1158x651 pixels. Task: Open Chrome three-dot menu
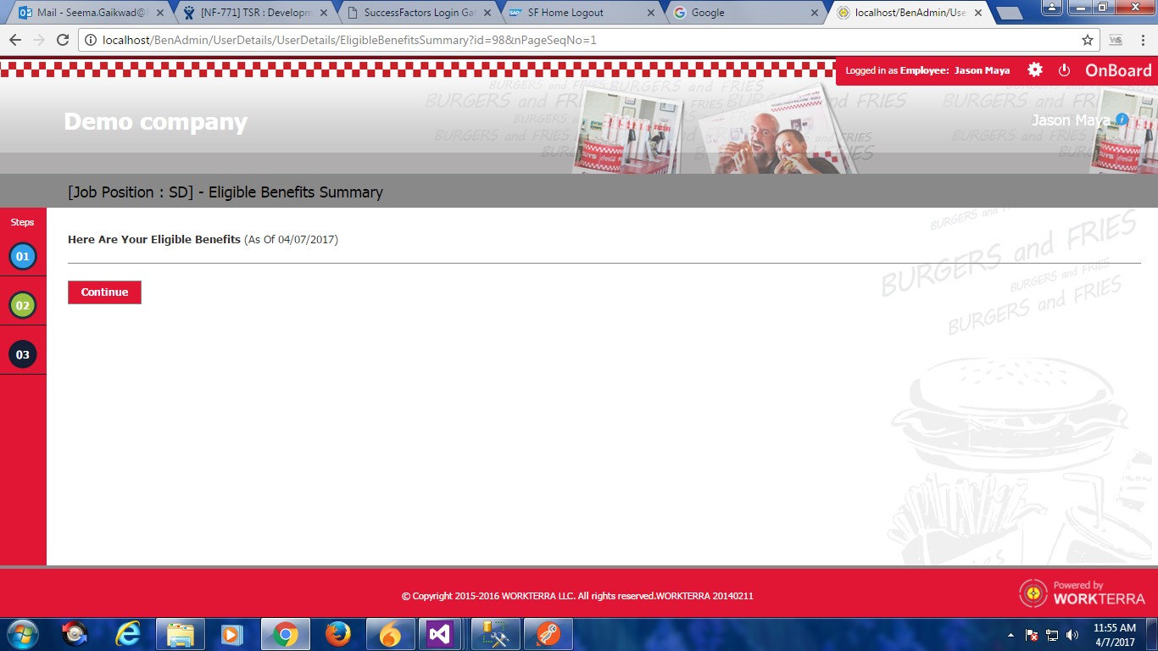point(1143,40)
